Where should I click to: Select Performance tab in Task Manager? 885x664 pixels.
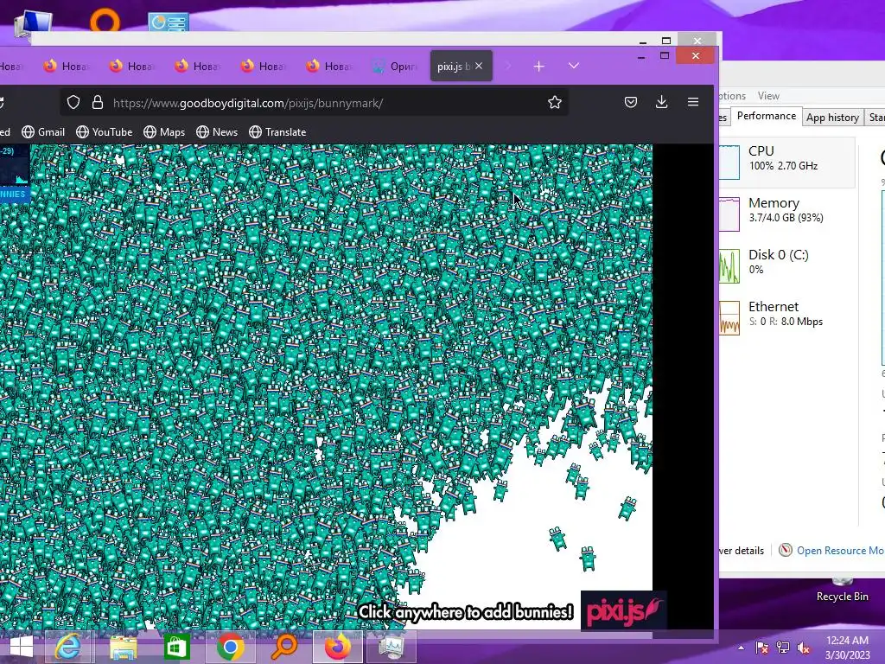[x=767, y=117]
